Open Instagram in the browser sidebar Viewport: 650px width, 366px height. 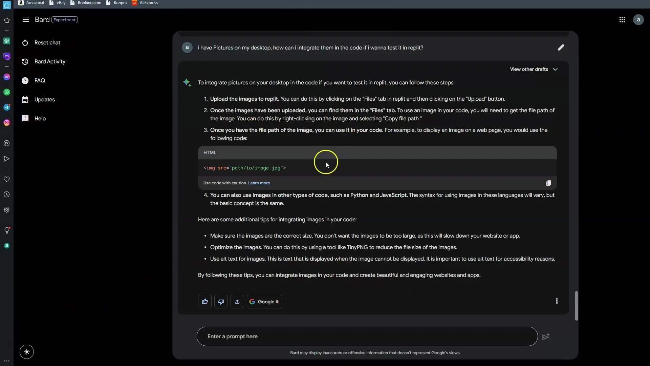pos(6,123)
